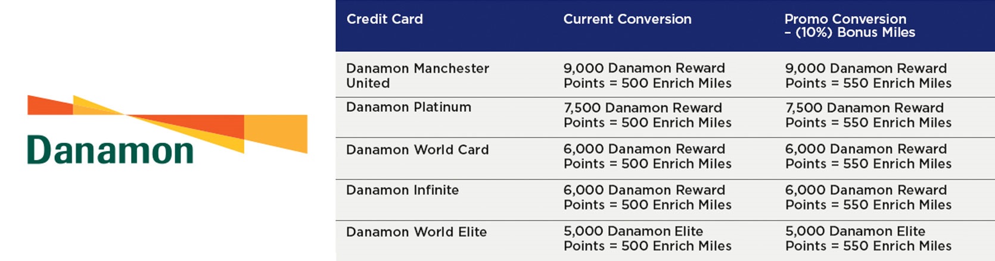The width and height of the screenshot is (995, 261).
Task: Click World Card promo conversion cell
Action: [x=869, y=156]
